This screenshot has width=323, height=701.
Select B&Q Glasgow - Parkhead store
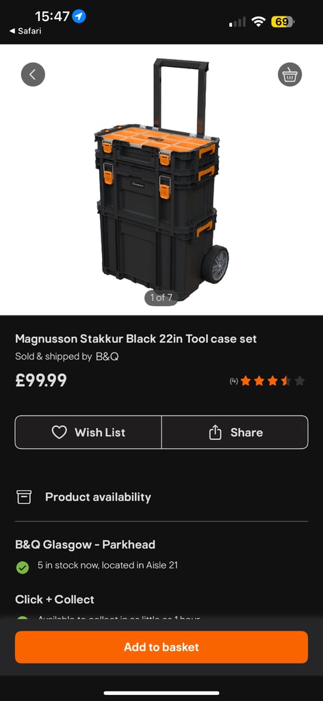86,544
